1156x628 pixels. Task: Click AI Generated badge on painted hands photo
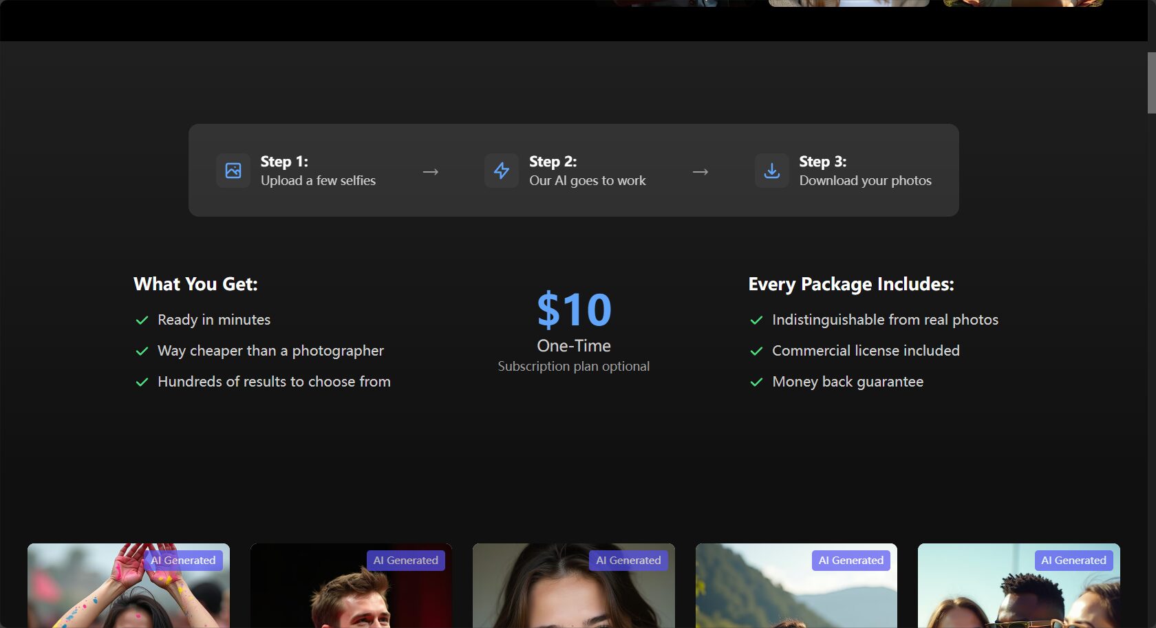(183, 561)
